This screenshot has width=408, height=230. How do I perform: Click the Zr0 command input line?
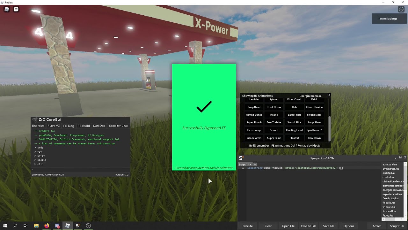pos(80,170)
